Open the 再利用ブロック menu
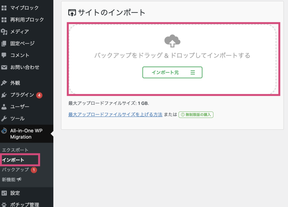 [x=27, y=20]
